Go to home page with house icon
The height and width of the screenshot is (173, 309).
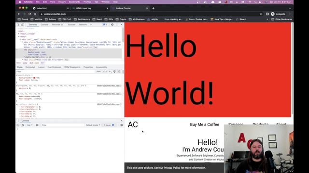point(35,14)
